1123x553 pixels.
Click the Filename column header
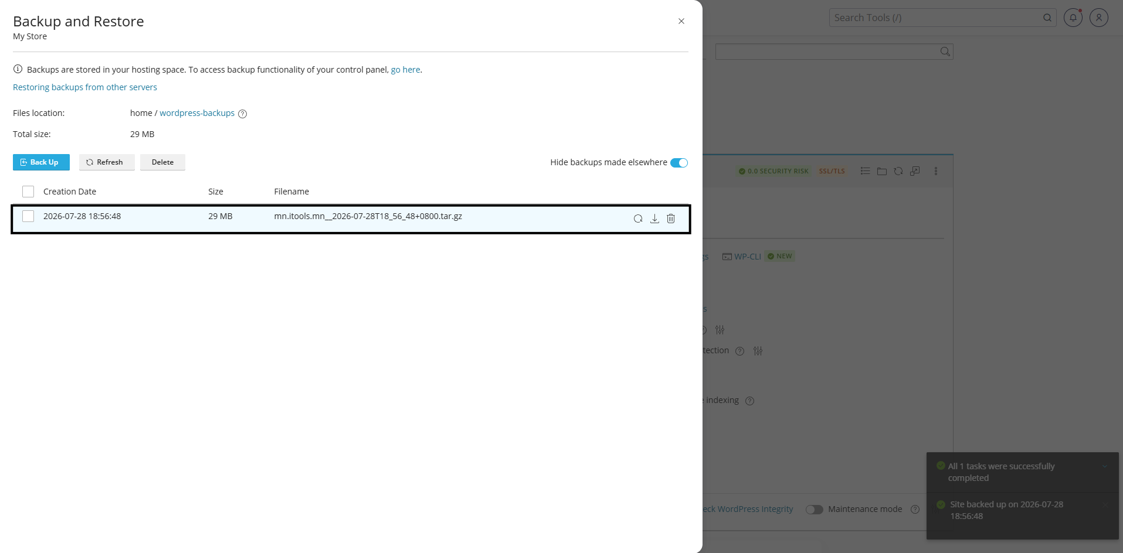click(291, 192)
